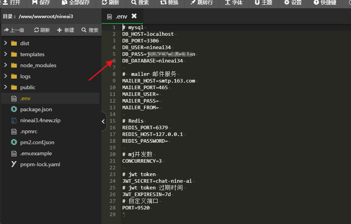Screen dimensions: 351x224
Task: Switch to the .env editor tab
Action: (x=121, y=17)
